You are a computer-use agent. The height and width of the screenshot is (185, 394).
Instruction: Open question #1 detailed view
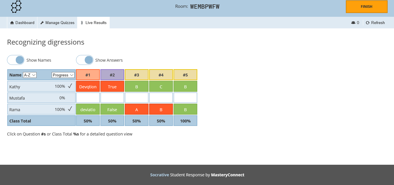point(88,75)
